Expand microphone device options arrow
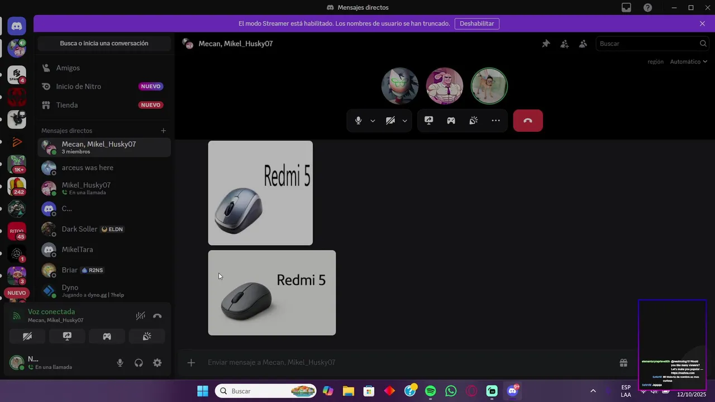The image size is (715, 402). 373,121
